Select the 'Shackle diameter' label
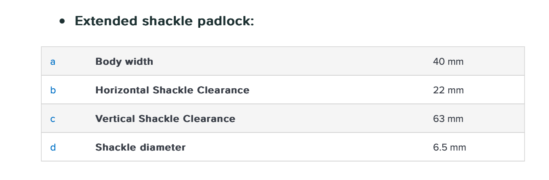The width and height of the screenshot is (549, 180). click(x=140, y=148)
